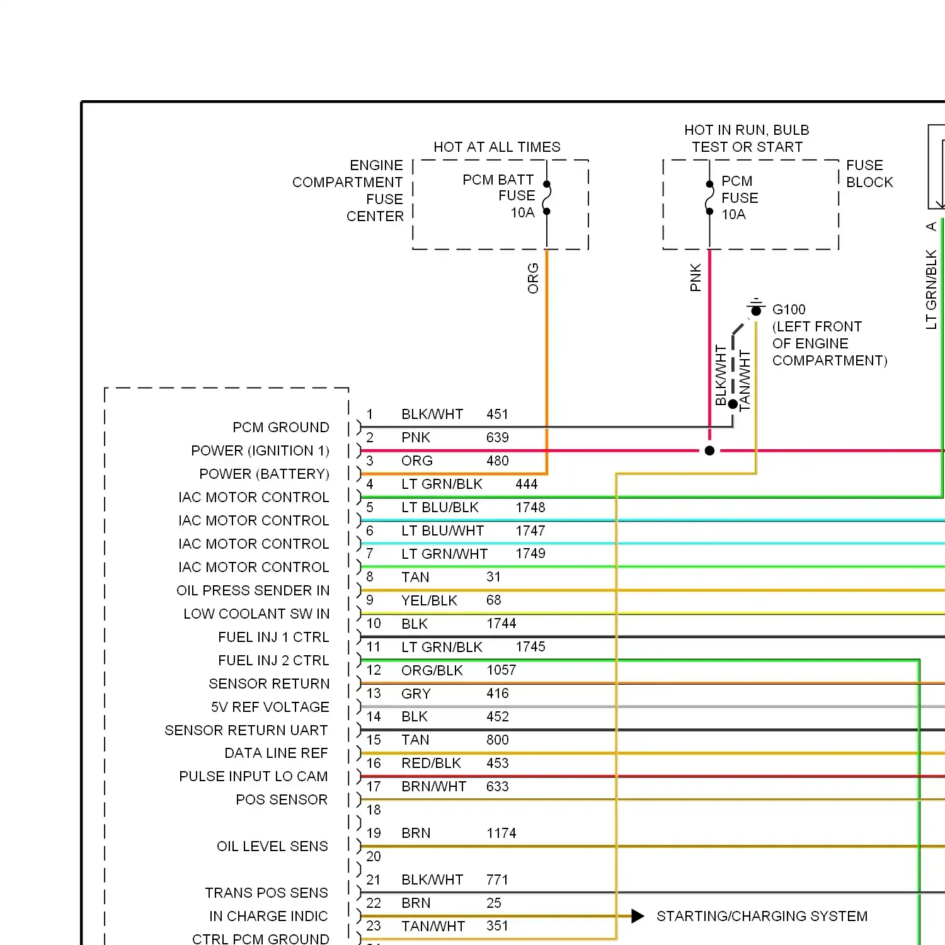Click the HOT AT ALL TIMES heading
945x945 pixels.
(496, 147)
